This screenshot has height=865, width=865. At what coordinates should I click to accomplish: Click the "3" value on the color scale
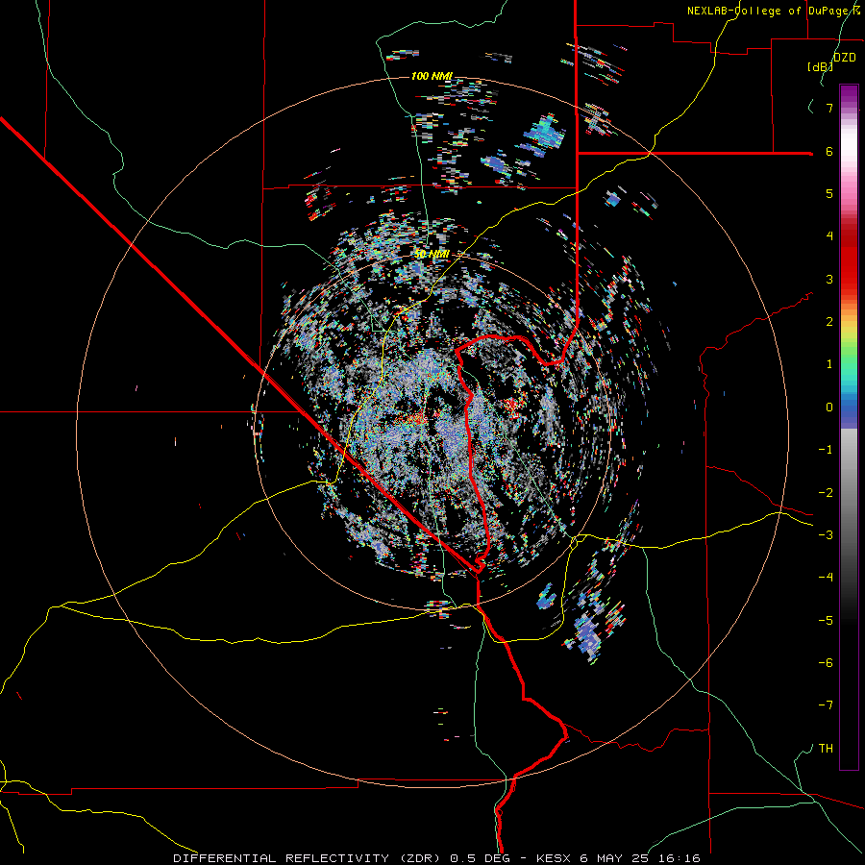point(829,279)
